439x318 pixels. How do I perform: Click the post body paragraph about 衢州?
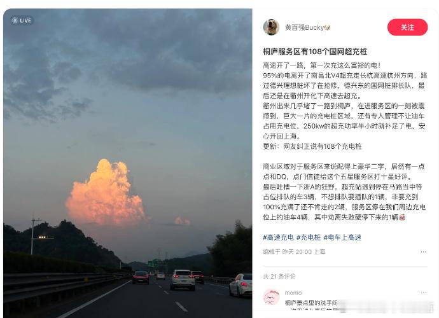click(344, 121)
